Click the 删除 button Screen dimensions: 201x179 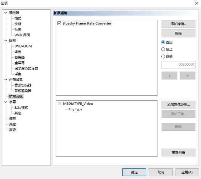tap(178, 127)
